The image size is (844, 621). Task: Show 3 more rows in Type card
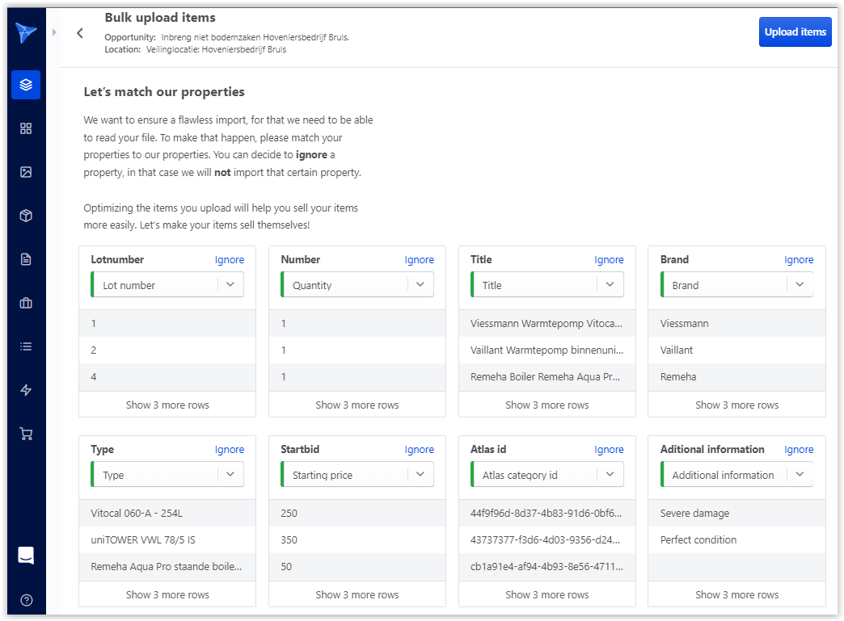167,594
